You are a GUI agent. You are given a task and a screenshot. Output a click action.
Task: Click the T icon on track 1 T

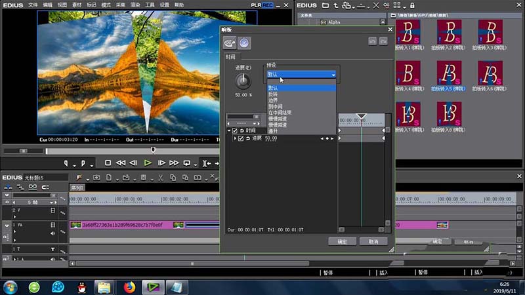pos(52,249)
